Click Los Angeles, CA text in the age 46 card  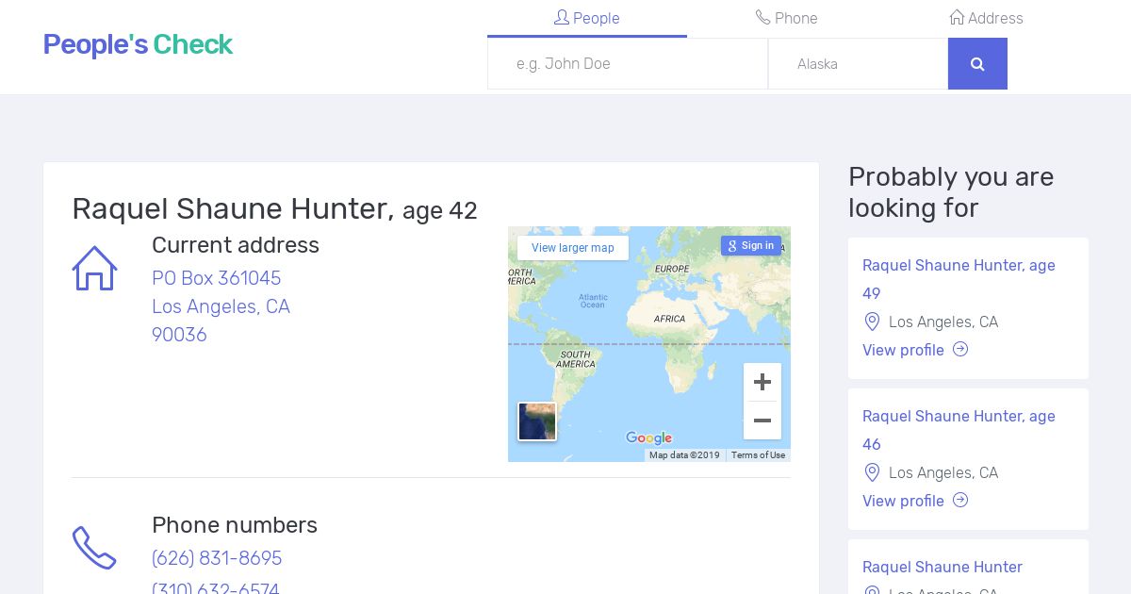tap(943, 472)
